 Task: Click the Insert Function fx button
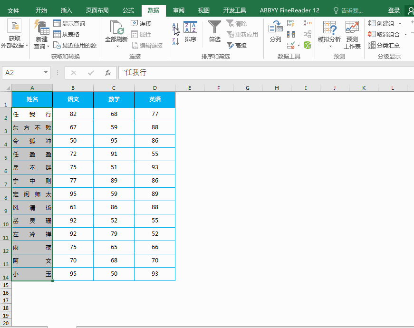click(108, 73)
